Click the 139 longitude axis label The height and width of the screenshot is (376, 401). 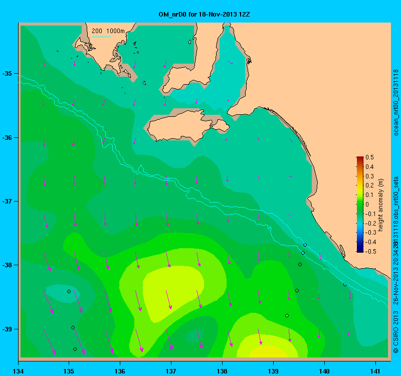click(273, 371)
